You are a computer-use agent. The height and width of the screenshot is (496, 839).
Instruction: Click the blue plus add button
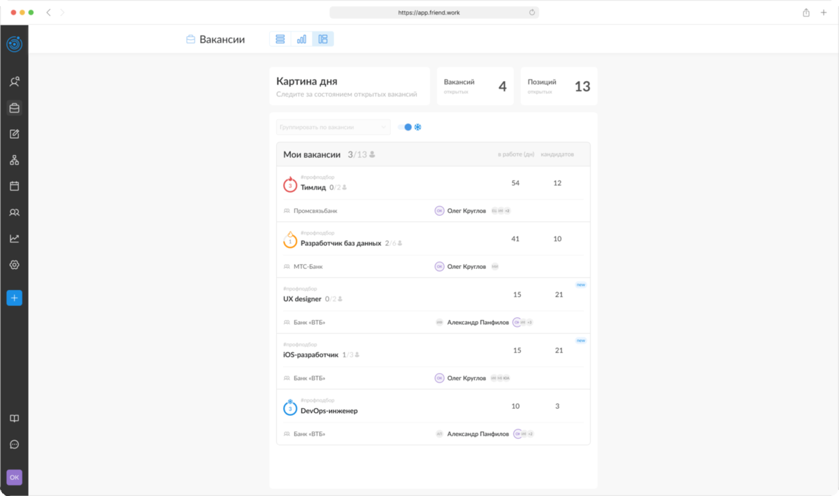click(14, 298)
